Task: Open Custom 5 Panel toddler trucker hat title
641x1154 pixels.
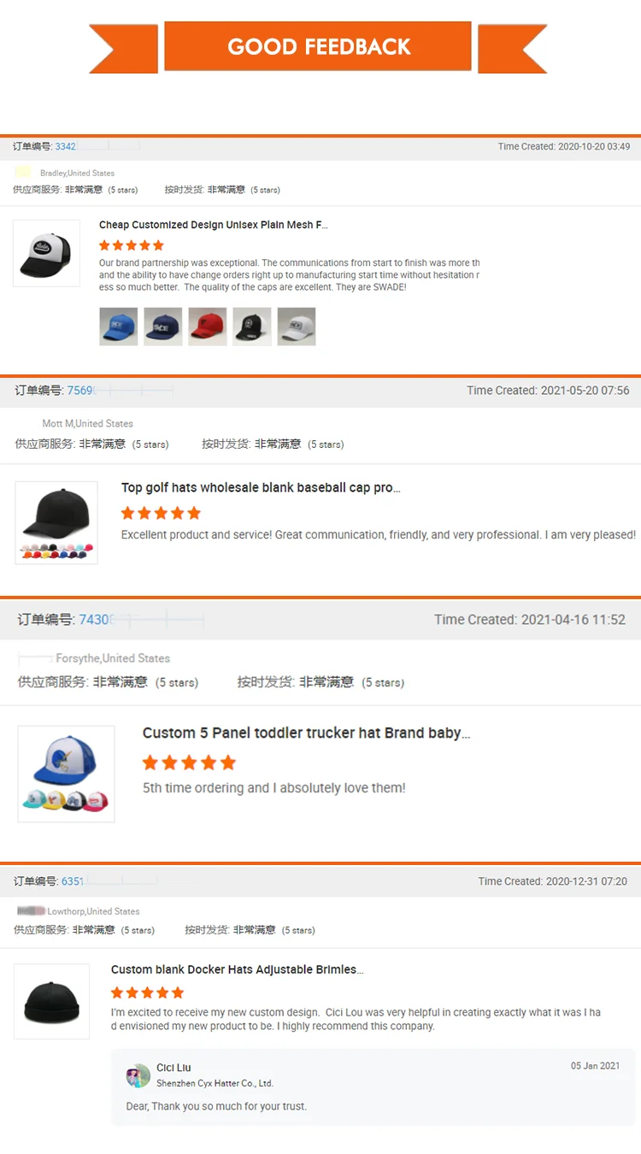Action: pyautogui.click(x=306, y=733)
